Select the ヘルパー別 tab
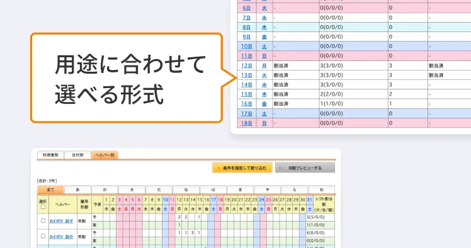The height and width of the screenshot is (248, 471). 105,155
